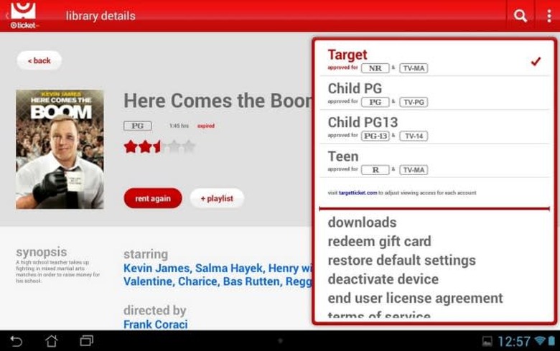Image resolution: width=560 pixels, height=351 pixels.
Task: Tap the Target Ticket logo icon
Action: click(23, 14)
